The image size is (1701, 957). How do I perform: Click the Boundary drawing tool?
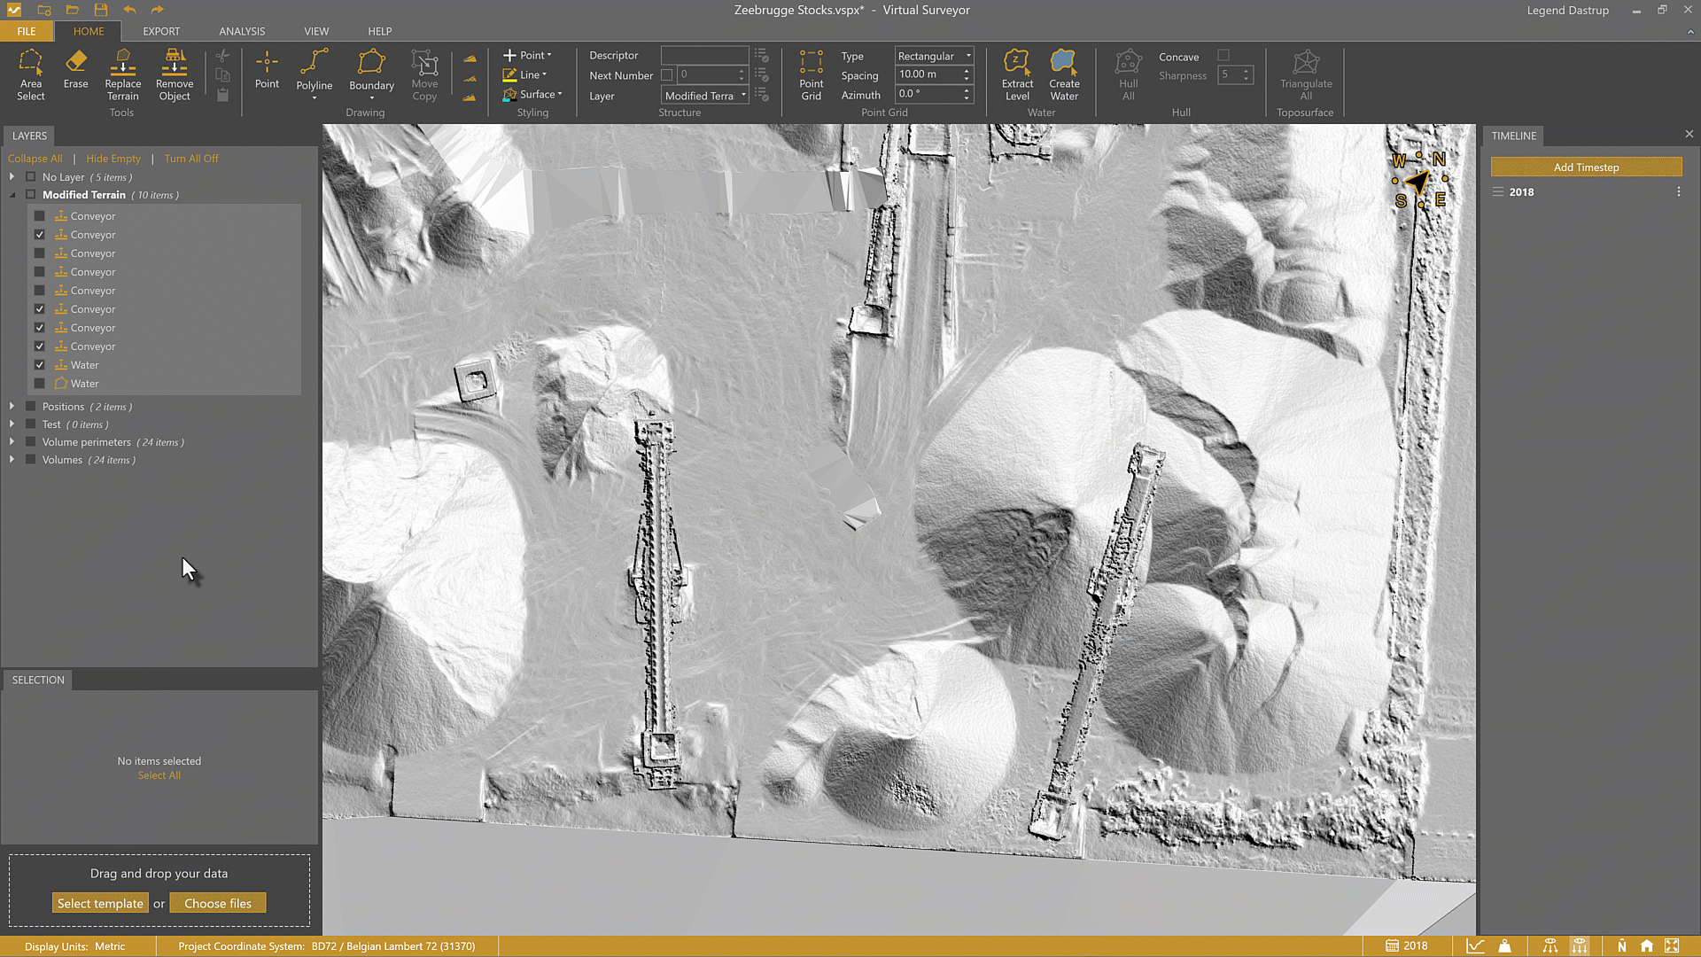[x=371, y=71]
